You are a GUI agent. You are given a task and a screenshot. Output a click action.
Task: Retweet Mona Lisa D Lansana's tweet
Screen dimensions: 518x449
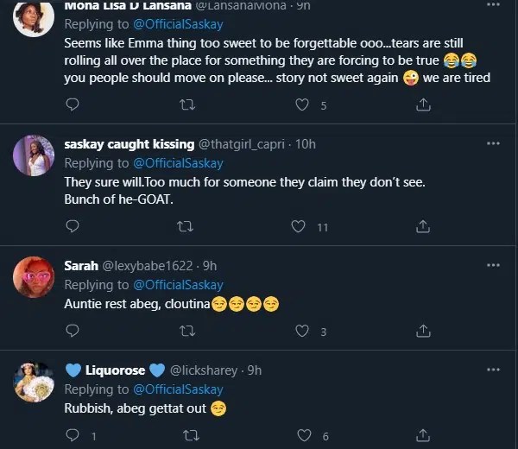(185, 105)
